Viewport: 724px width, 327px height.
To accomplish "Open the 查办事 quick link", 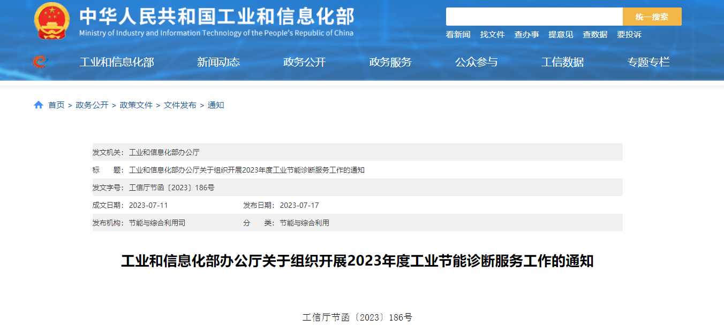I will [x=526, y=35].
